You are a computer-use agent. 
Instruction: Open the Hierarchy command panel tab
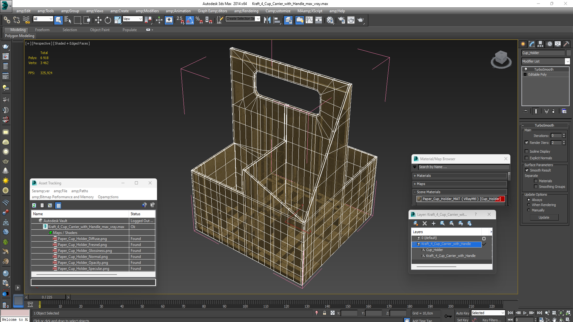click(x=540, y=44)
